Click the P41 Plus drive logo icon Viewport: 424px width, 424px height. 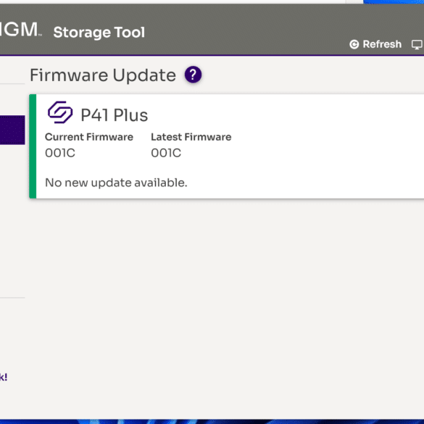(x=60, y=112)
